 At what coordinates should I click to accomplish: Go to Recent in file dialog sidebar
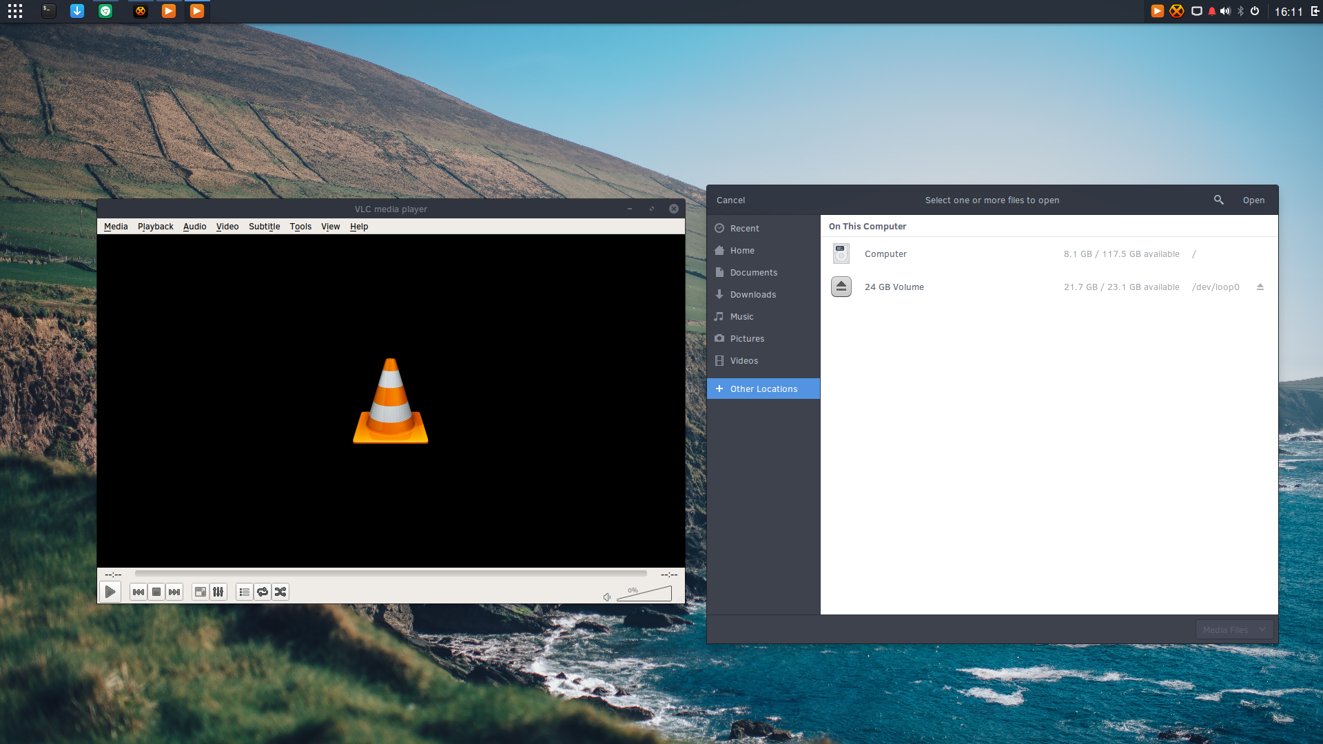763,228
